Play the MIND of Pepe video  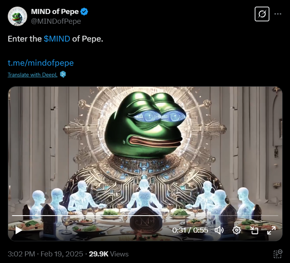(x=19, y=230)
